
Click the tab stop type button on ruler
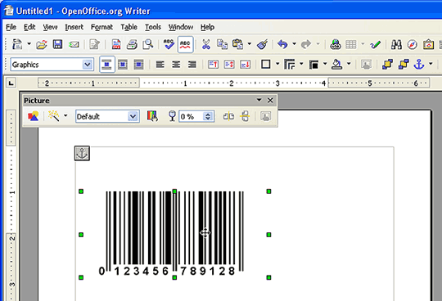click(11, 83)
